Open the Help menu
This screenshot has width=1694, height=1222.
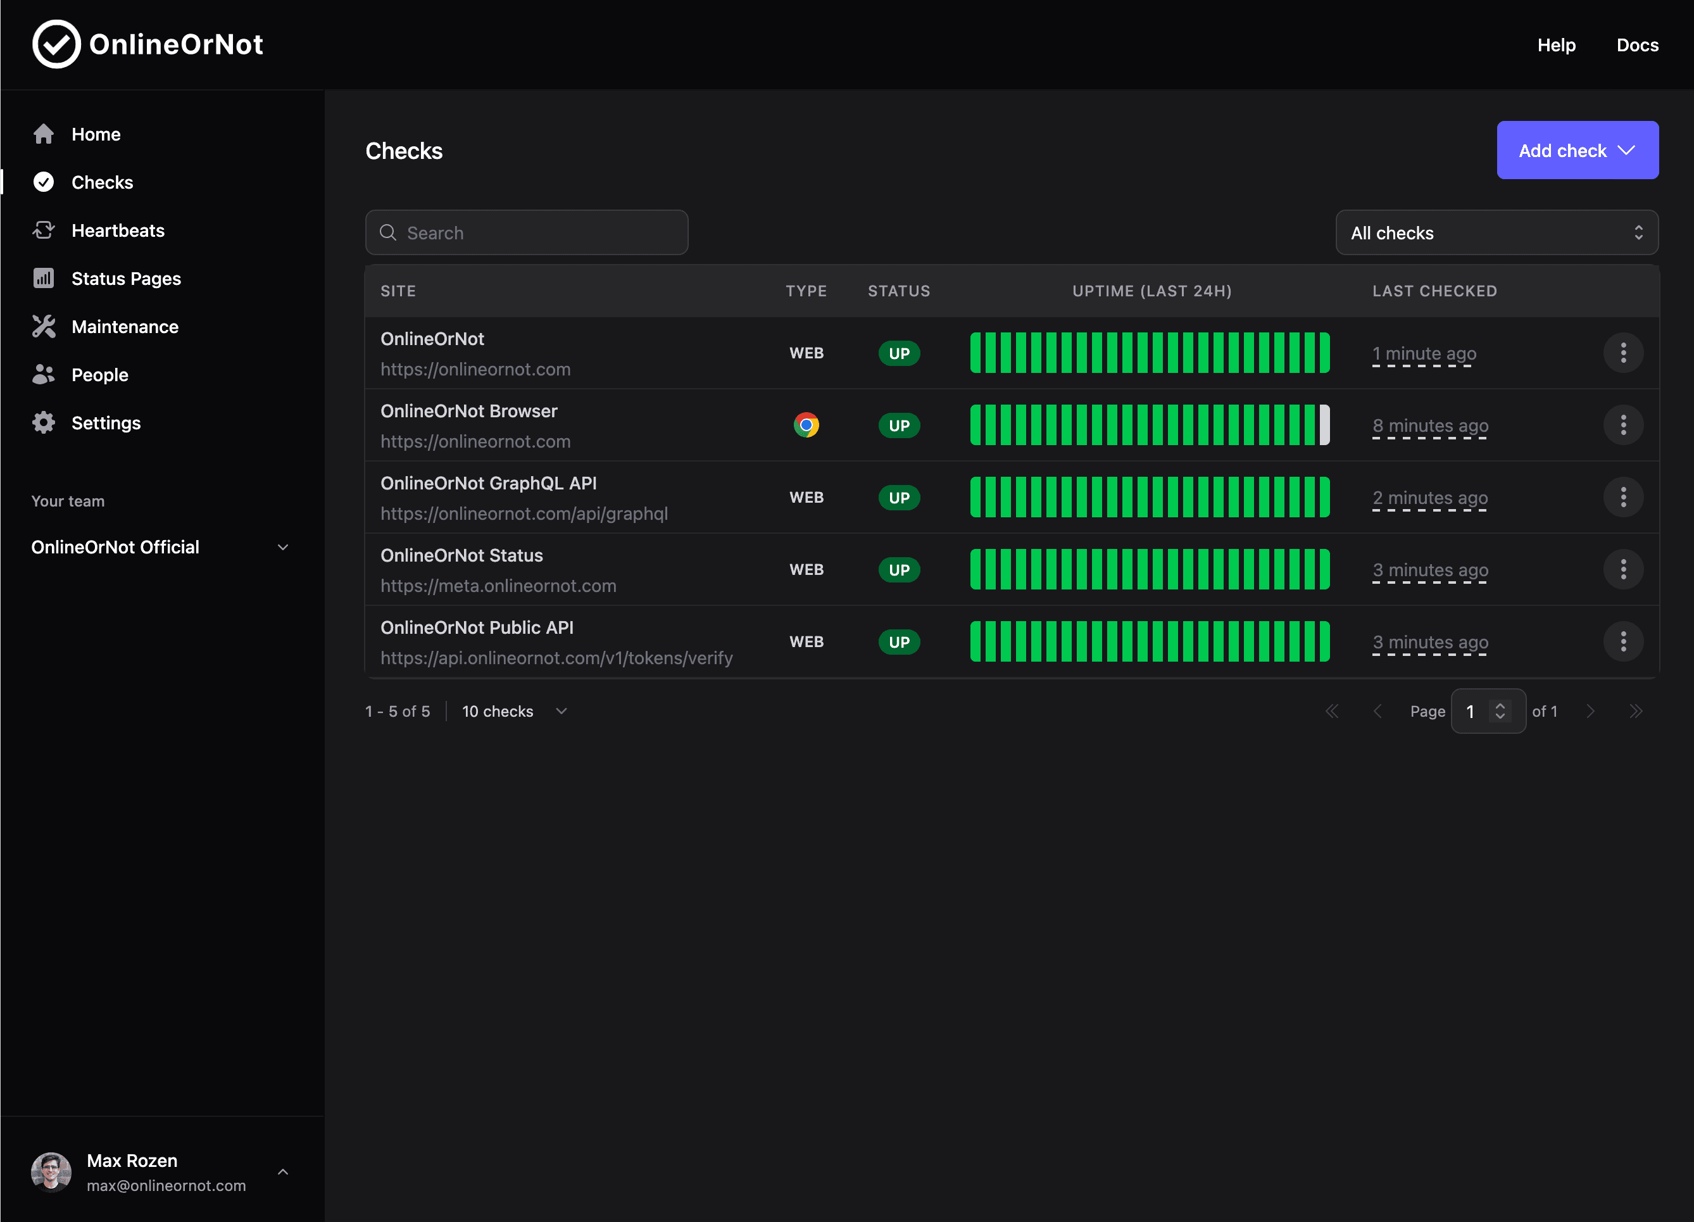[x=1557, y=45]
